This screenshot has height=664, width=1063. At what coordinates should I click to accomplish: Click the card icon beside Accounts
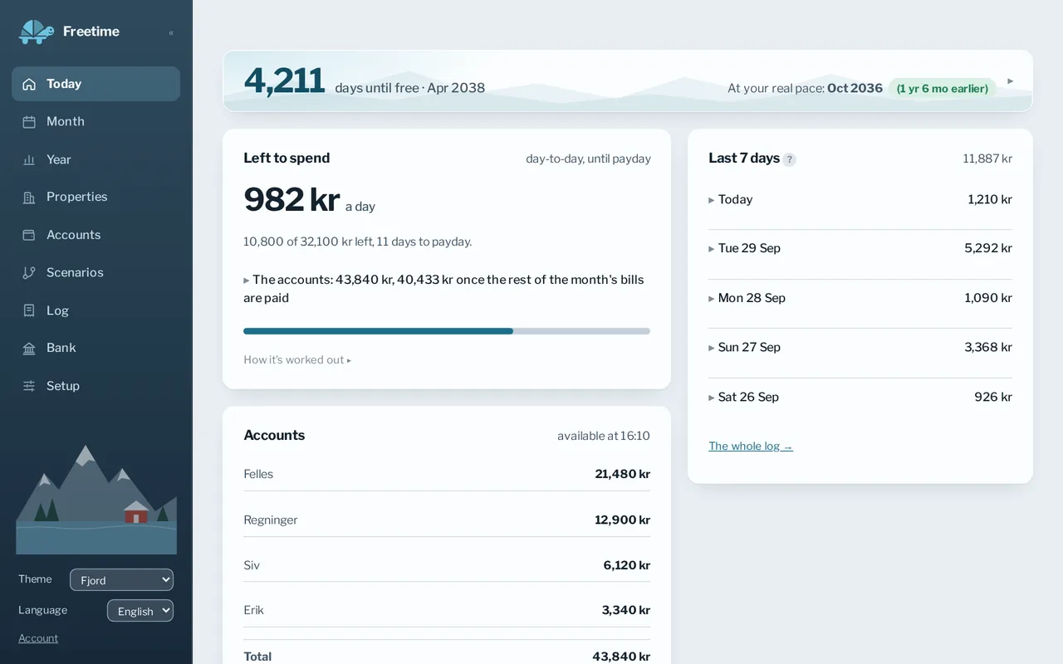[x=29, y=235]
